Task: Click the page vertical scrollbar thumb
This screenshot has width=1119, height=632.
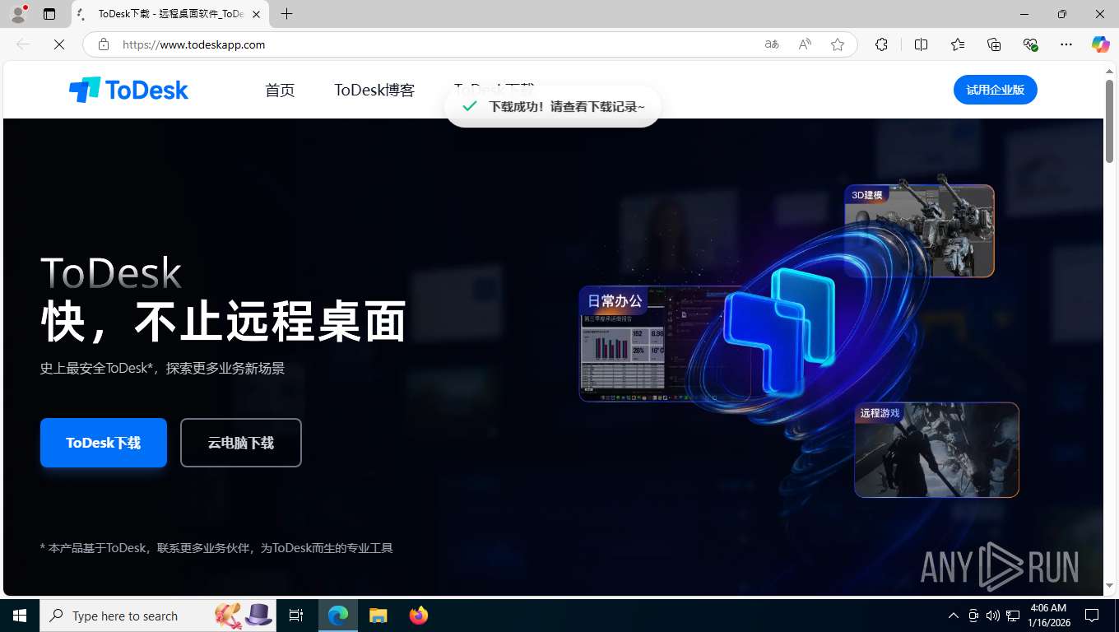Action: click(1109, 121)
